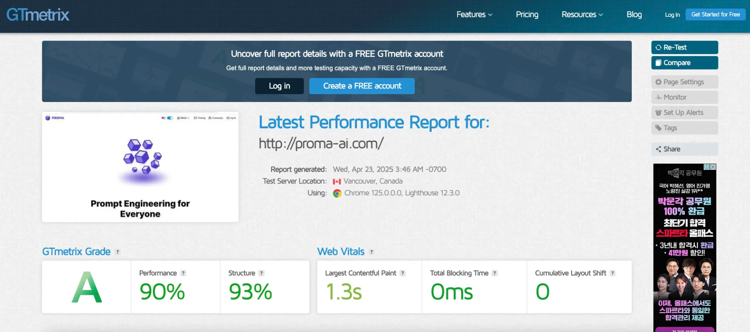Click the Cumulative Layout Shift value 0

click(542, 292)
